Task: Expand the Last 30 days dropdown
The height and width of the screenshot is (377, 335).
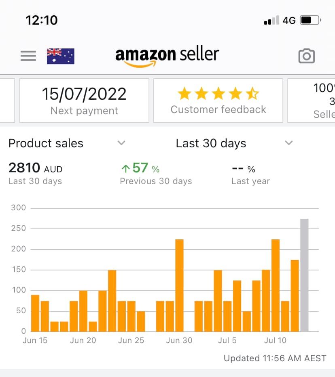Action: click(234, 143)
